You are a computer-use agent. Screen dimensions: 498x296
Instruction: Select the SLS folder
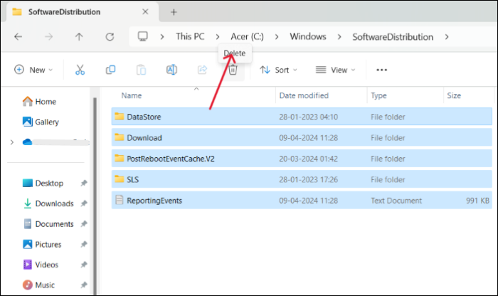pos(302,179)
